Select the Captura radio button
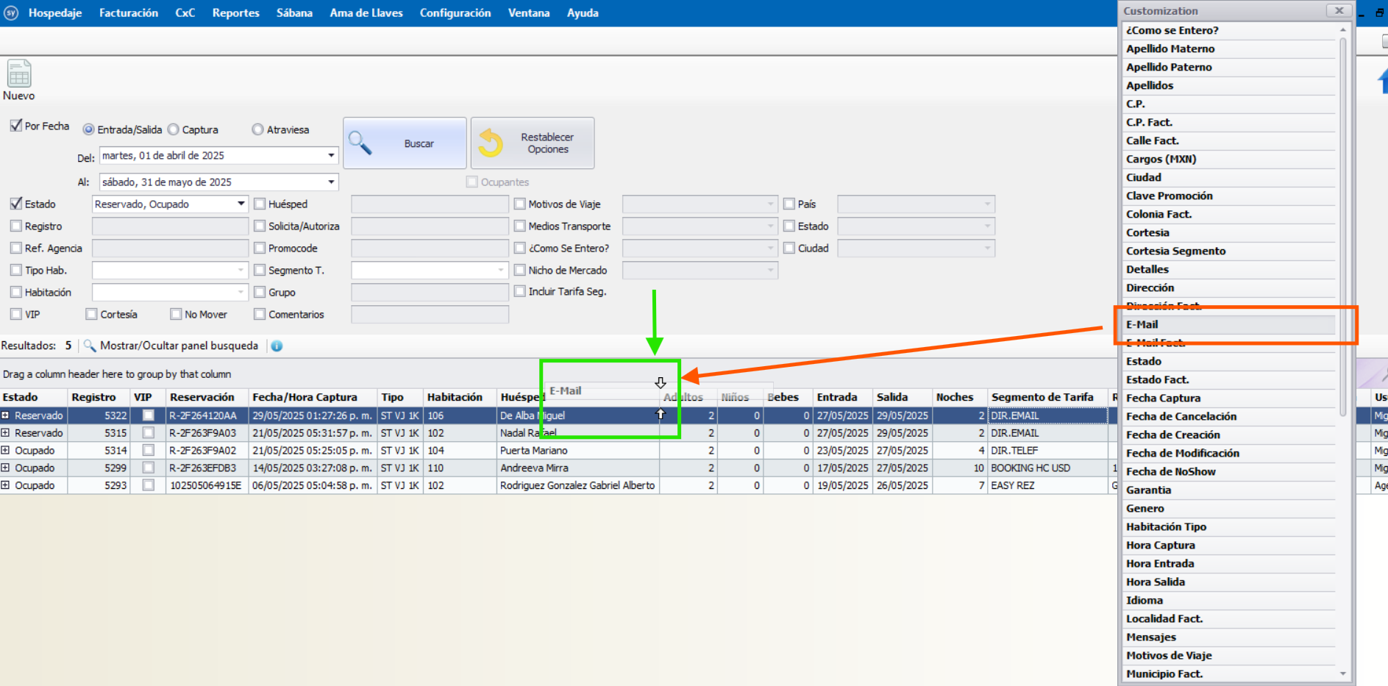Viewport: 1388px width, 686px height. pyautogui.click(x=174, y=129)
